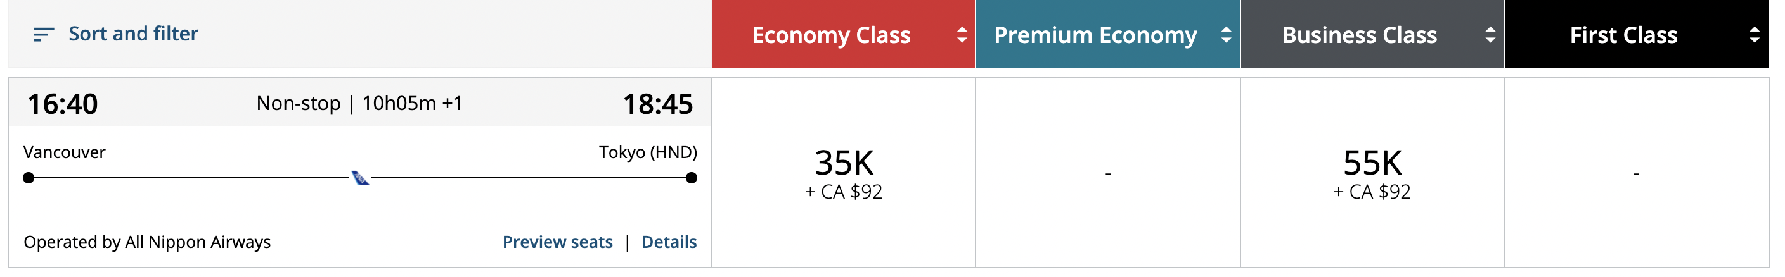Sort by Business Class using arrows icon
Viewport: 1785px width, 277px height.
click(x=1490, y=35)
